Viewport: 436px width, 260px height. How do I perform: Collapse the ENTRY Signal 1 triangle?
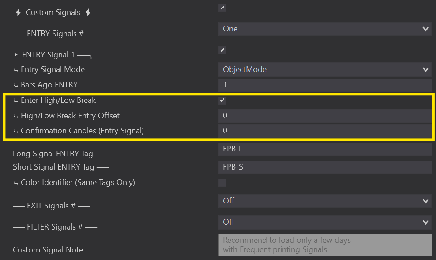(x=16, y=55)
